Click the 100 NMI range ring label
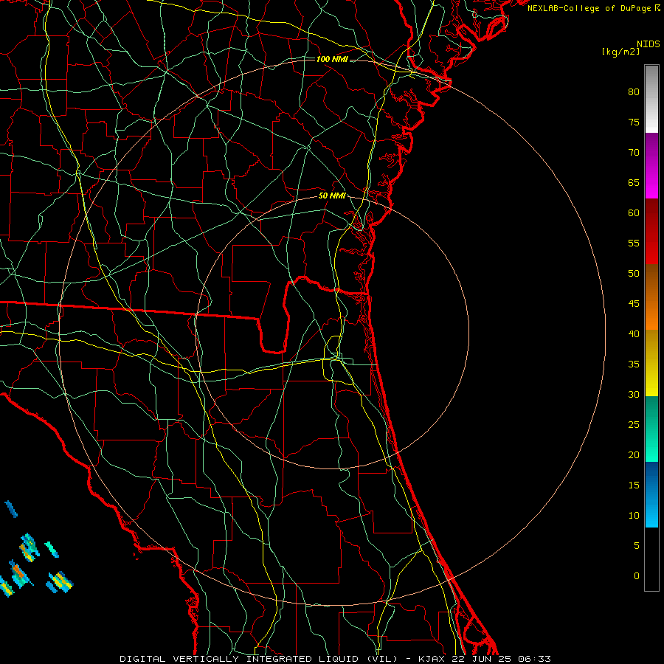Viewport: 664px width, 664px height. click(x=332, y=59)
